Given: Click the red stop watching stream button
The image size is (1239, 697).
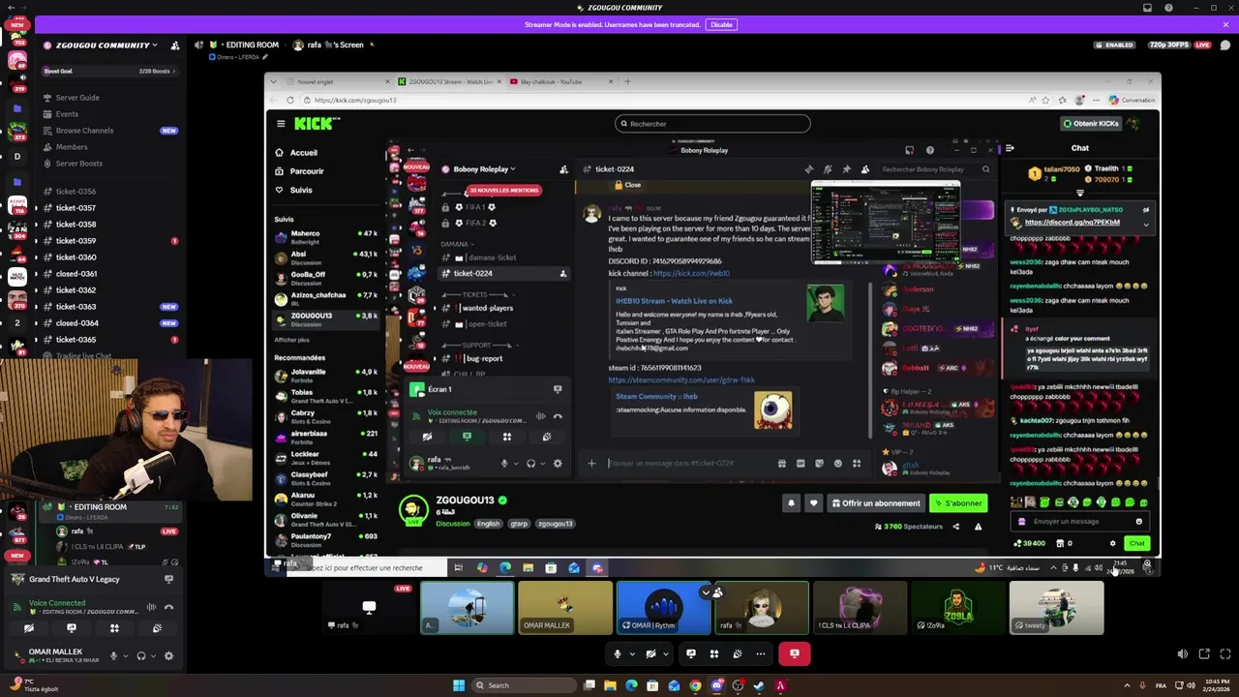Looking at the screenshot, I should click(794, 653).
